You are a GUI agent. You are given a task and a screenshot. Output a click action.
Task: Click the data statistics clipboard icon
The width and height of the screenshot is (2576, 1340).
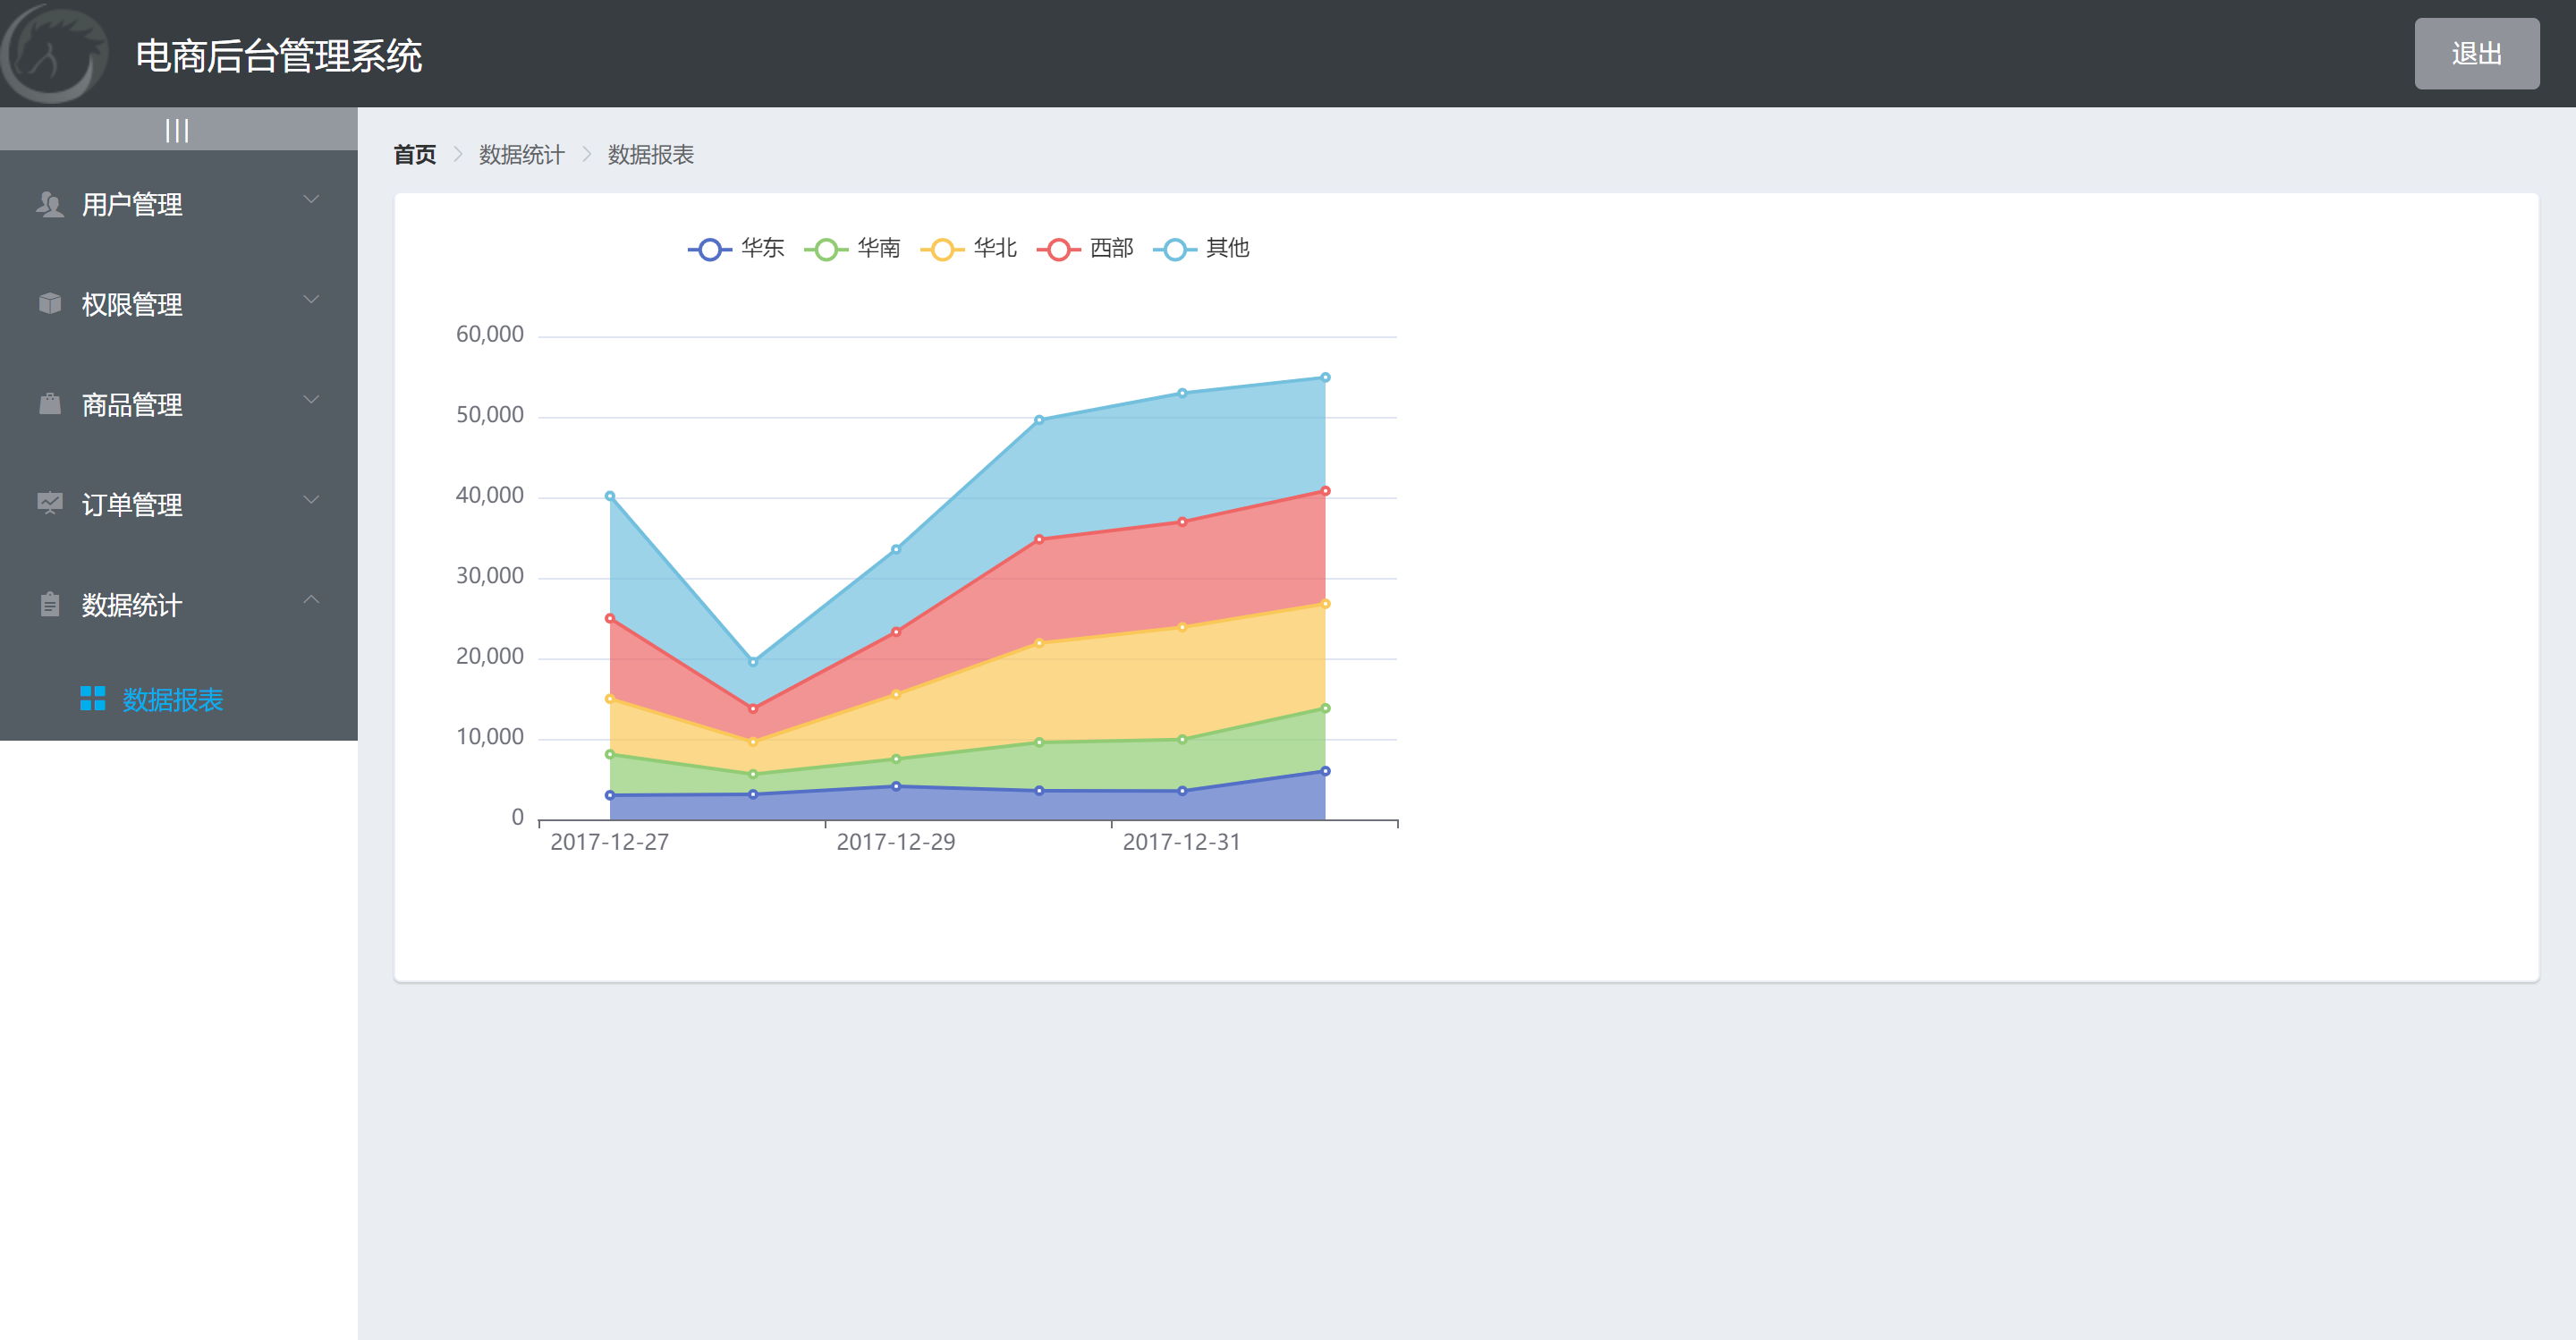(49, 605)
